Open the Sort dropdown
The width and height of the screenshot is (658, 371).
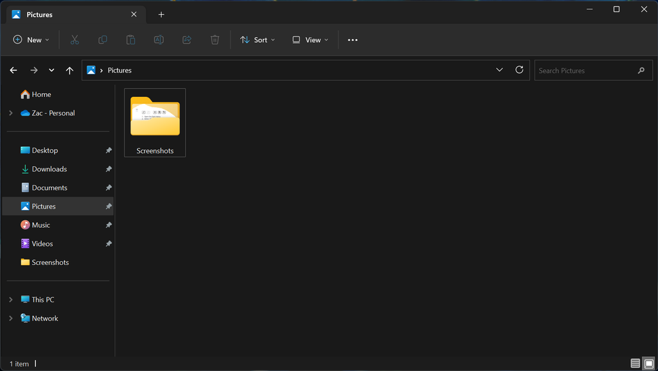[257, 39]
